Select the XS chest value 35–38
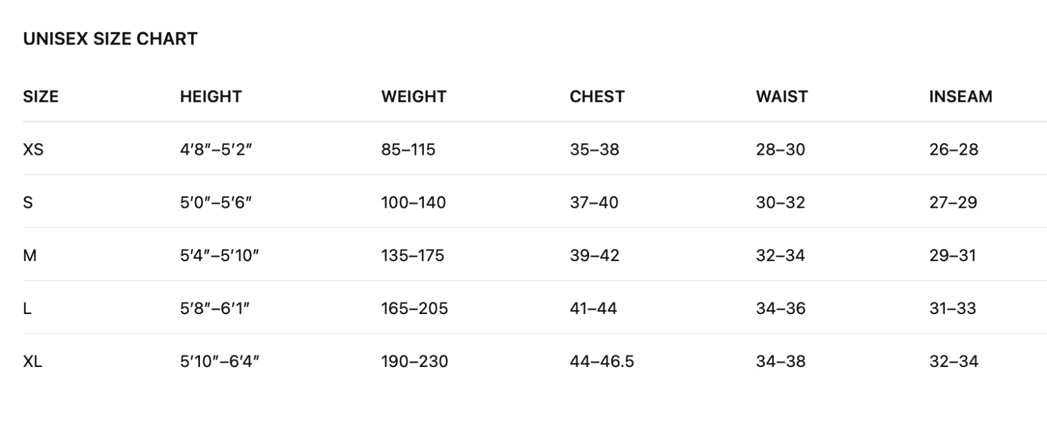1047x425 pixels. [594, 150]
